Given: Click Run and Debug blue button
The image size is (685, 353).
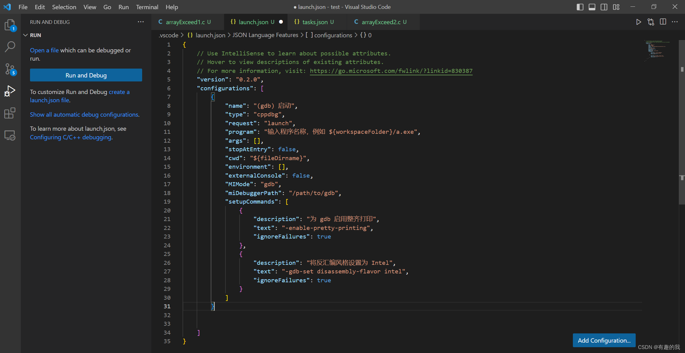Looking at the screenshot, I should coord(85,75).
